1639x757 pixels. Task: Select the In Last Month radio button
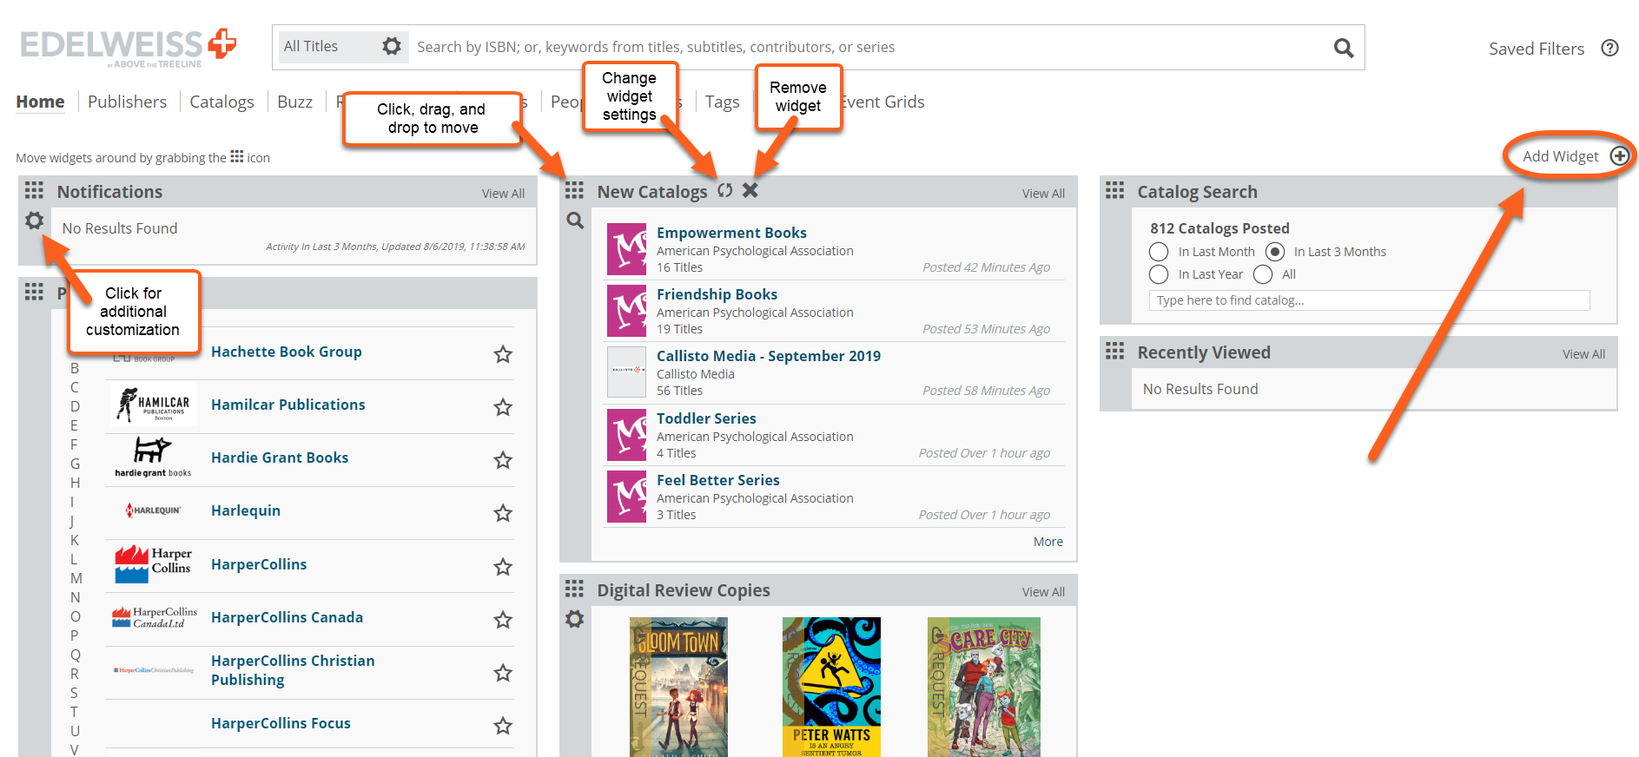click(x=1159, y=252)
